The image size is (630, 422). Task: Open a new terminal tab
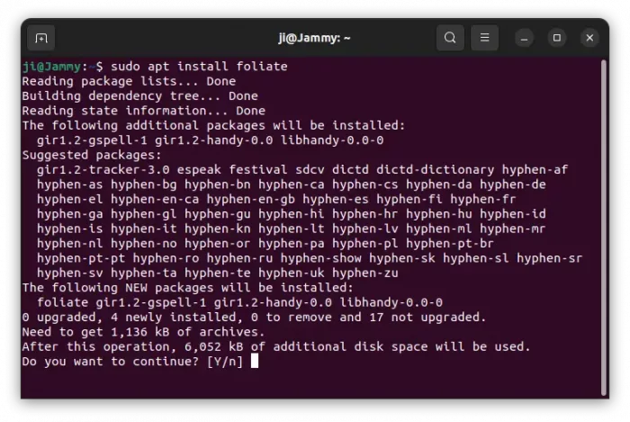[40, 38]
